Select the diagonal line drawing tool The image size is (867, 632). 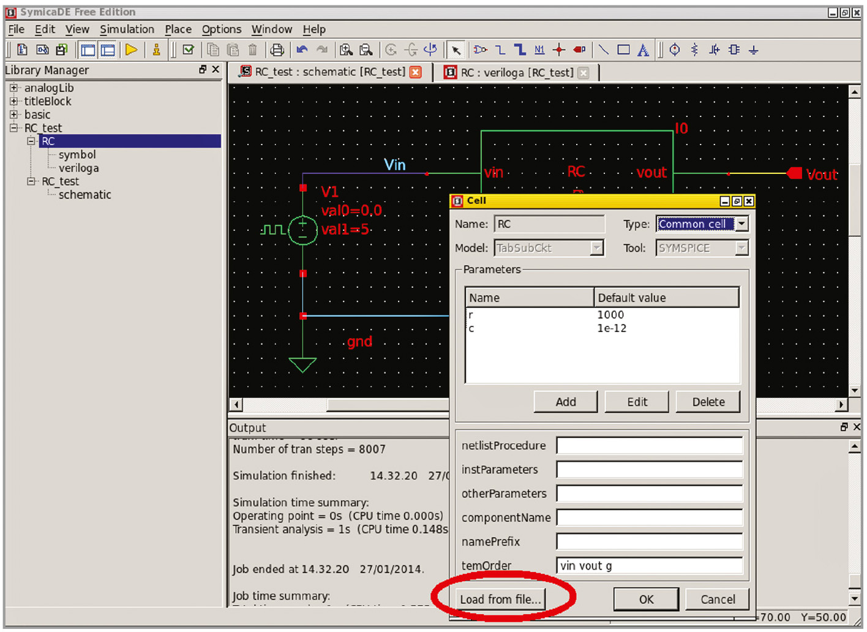tap(604, 50)
